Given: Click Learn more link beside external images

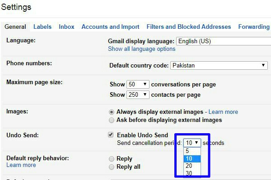Looking at the screenshot, I should pyautogui.click(x=223, y=112).
